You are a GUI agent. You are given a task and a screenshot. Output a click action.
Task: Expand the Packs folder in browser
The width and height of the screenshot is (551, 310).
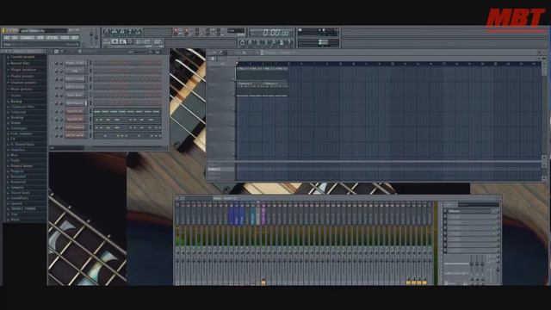15,160
